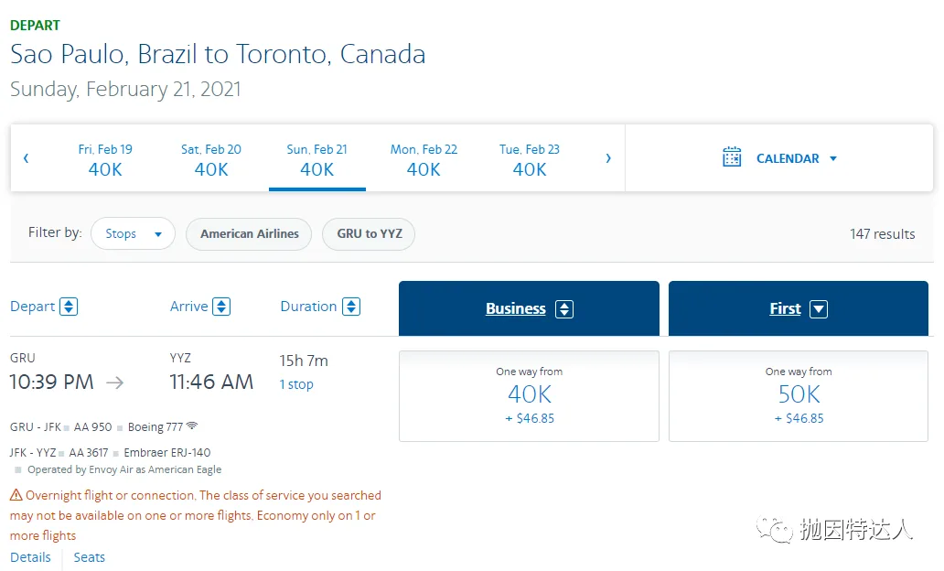The width and height of the screenshot is (944, 571).
Task: Toggle the GRU to YYZ filter chip
Action: (369, 233)
